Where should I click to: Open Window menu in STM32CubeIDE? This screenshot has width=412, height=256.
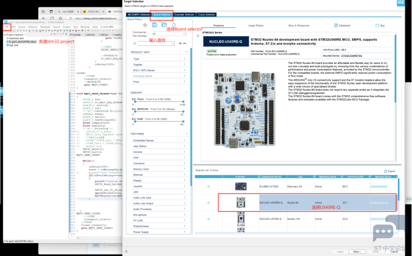tap(85, 27)
